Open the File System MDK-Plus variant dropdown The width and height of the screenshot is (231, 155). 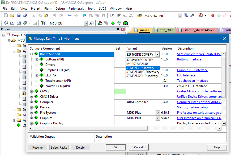tap(158, 113)
